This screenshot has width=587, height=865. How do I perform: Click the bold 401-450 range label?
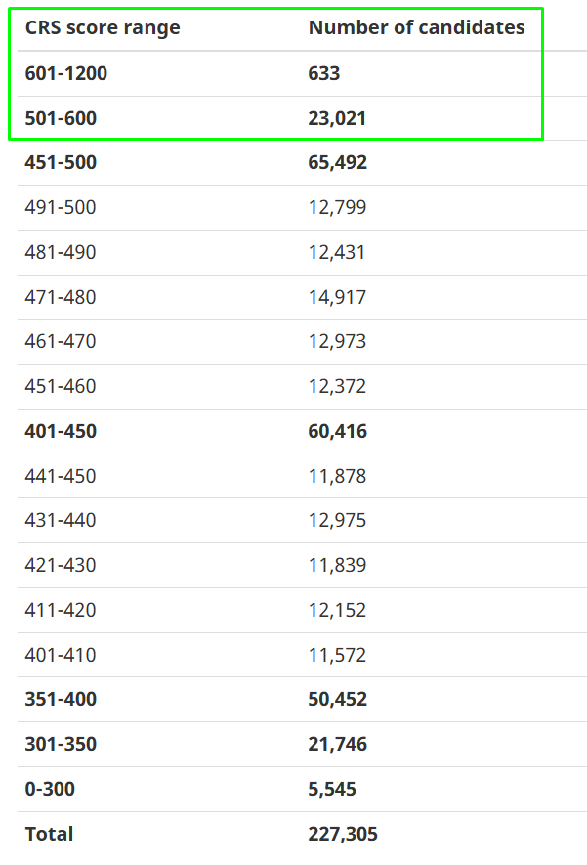click(61, 431)
